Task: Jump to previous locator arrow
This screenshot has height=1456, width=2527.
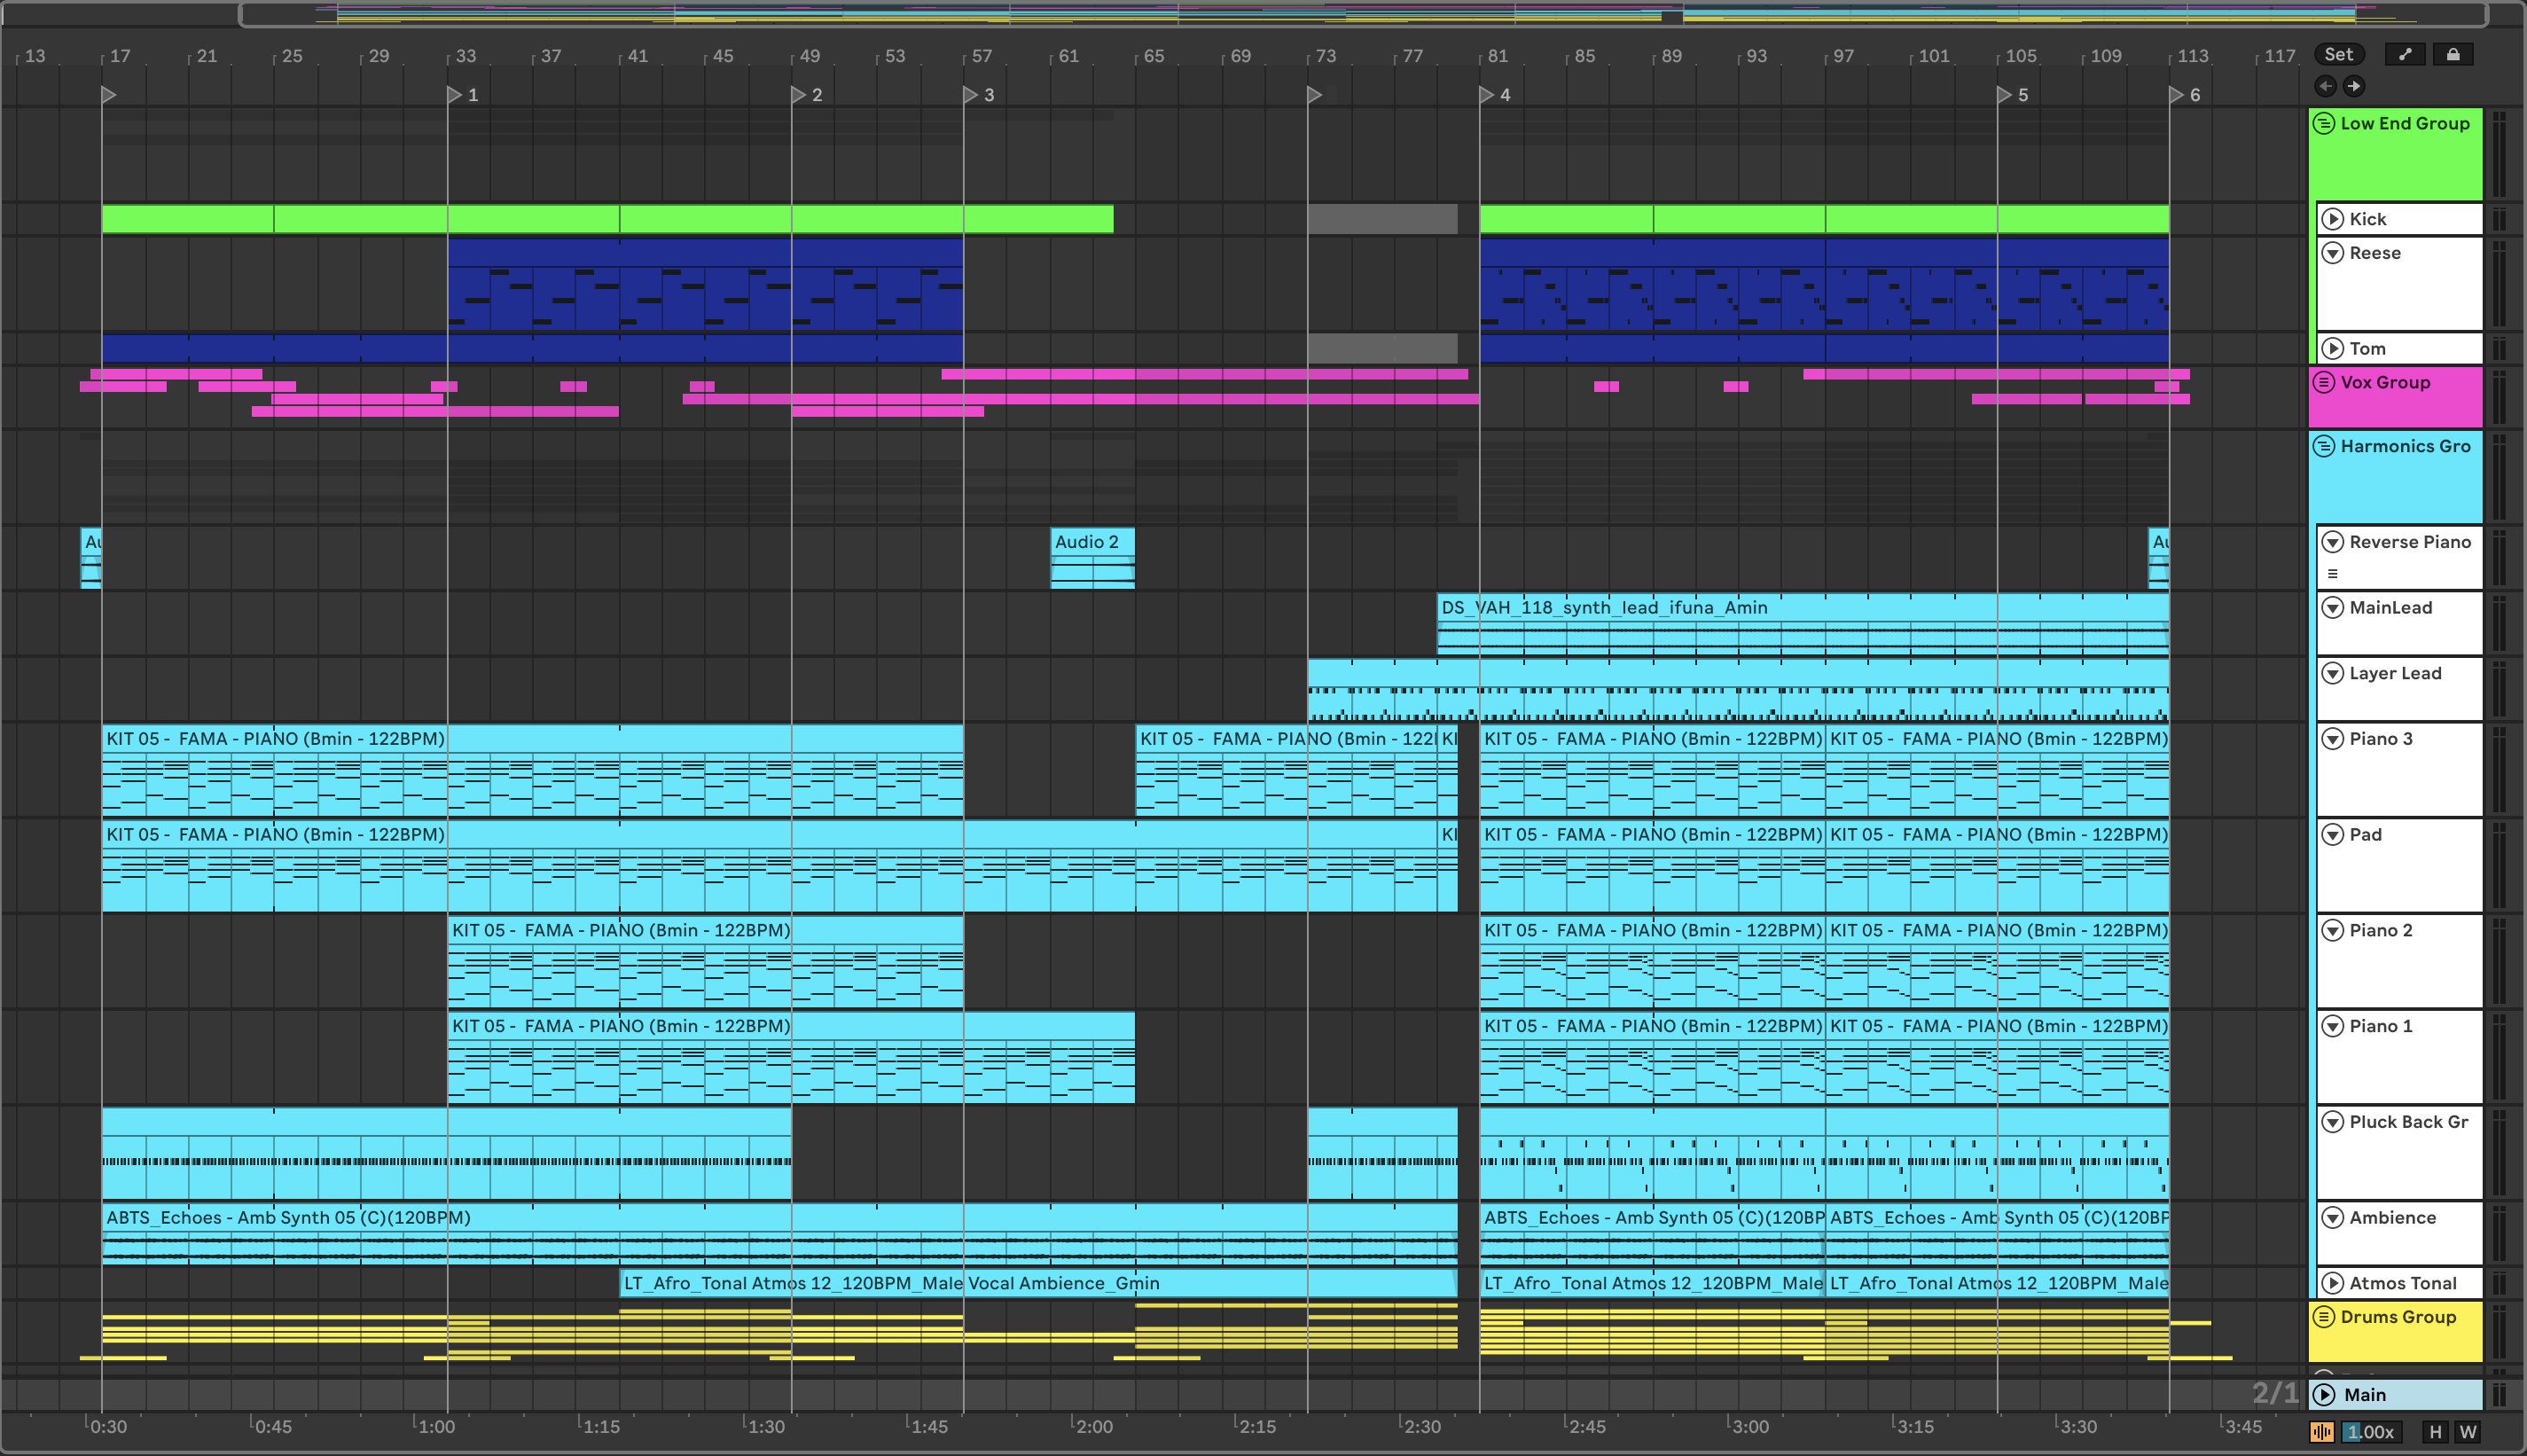Action: (x=2326, y=86)
